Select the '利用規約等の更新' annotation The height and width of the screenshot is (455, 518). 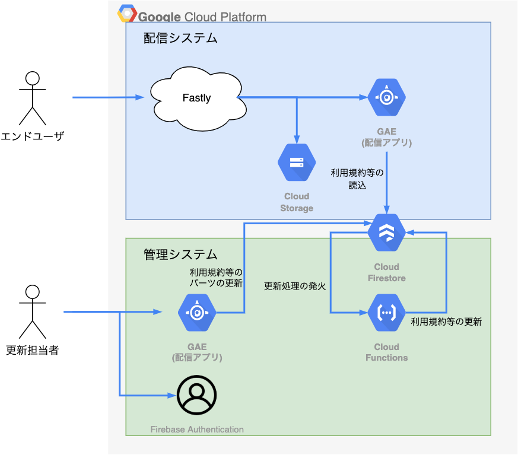click(446, 322)
